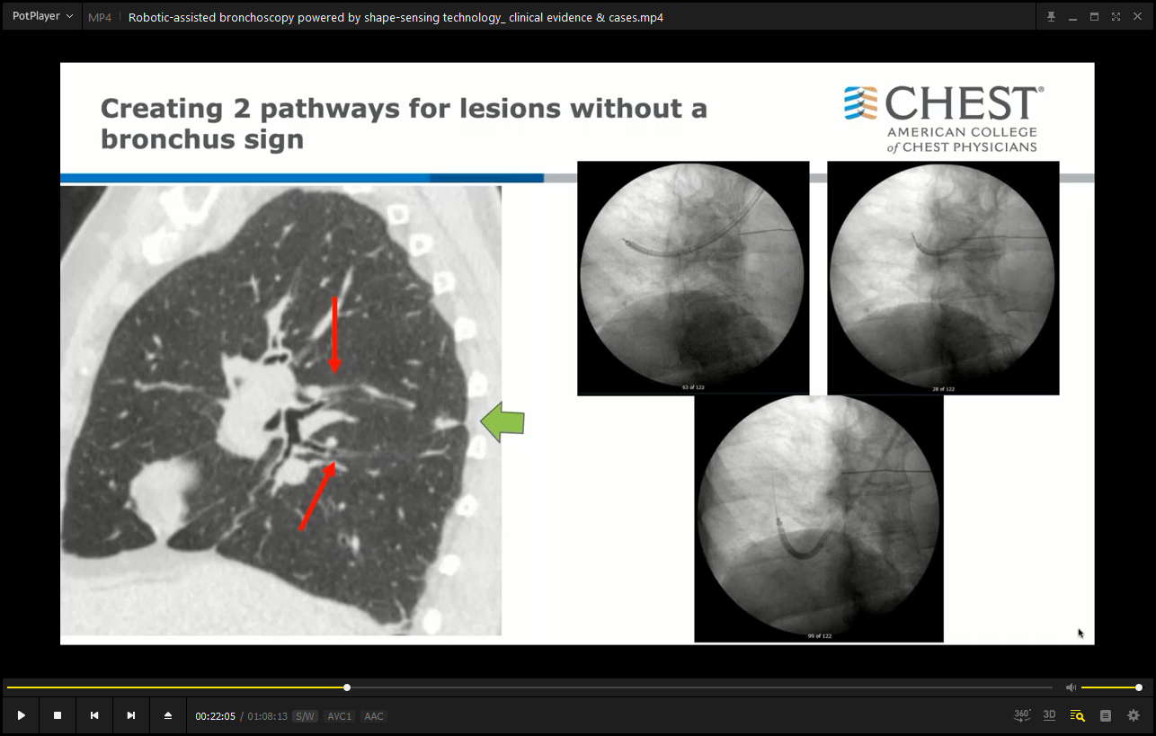Click the AAC audio codec badge
This screenshot has height=736, width=1156.
[x=374, y=716]
